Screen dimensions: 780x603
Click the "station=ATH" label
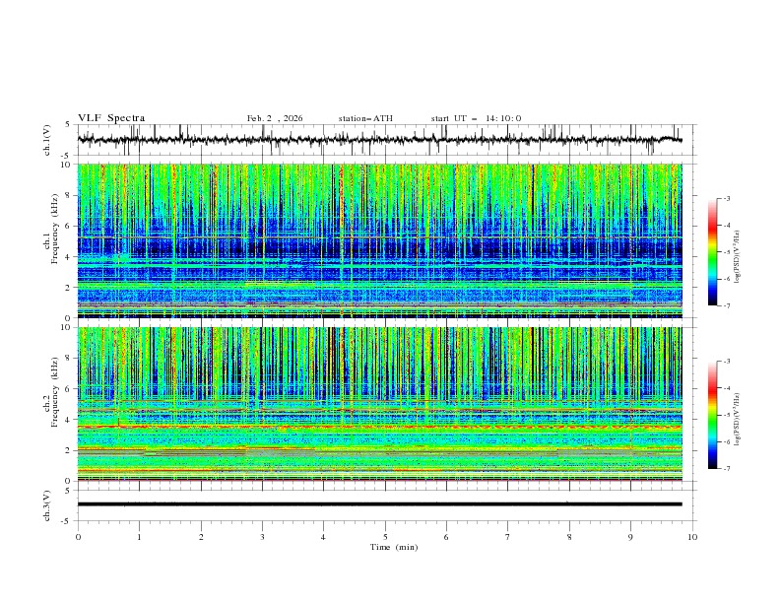point(365,118)
